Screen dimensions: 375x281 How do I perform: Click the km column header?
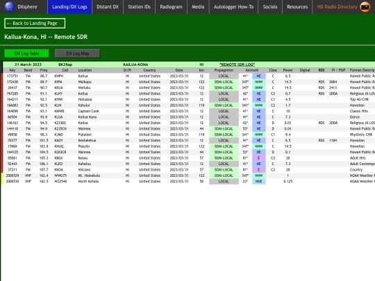tap(201, 70)
